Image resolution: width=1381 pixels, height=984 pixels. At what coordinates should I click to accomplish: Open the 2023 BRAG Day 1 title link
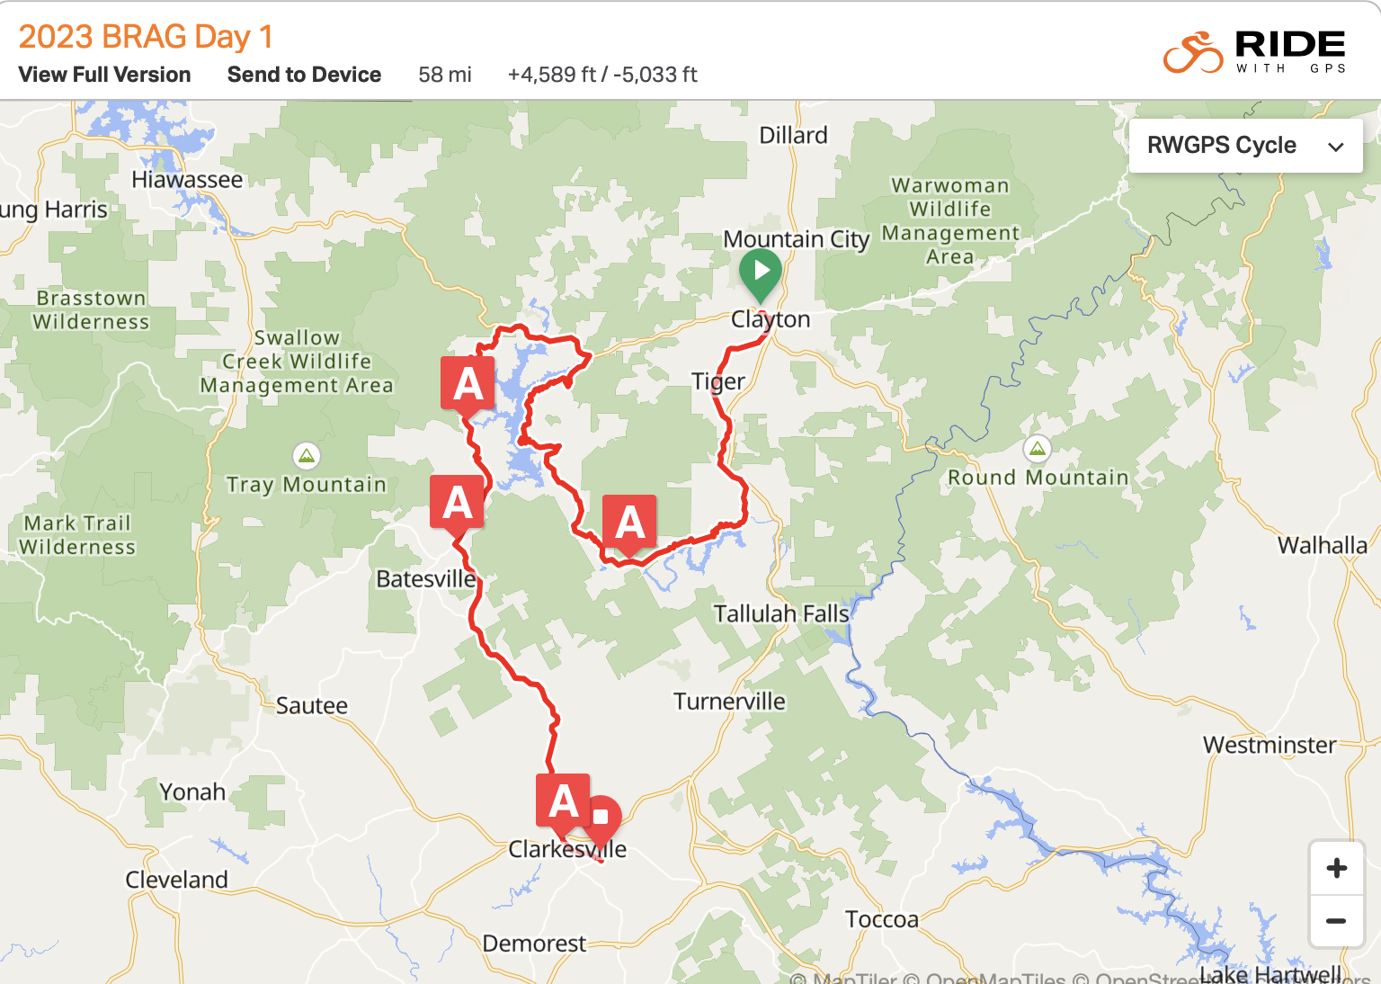point(146,37)
